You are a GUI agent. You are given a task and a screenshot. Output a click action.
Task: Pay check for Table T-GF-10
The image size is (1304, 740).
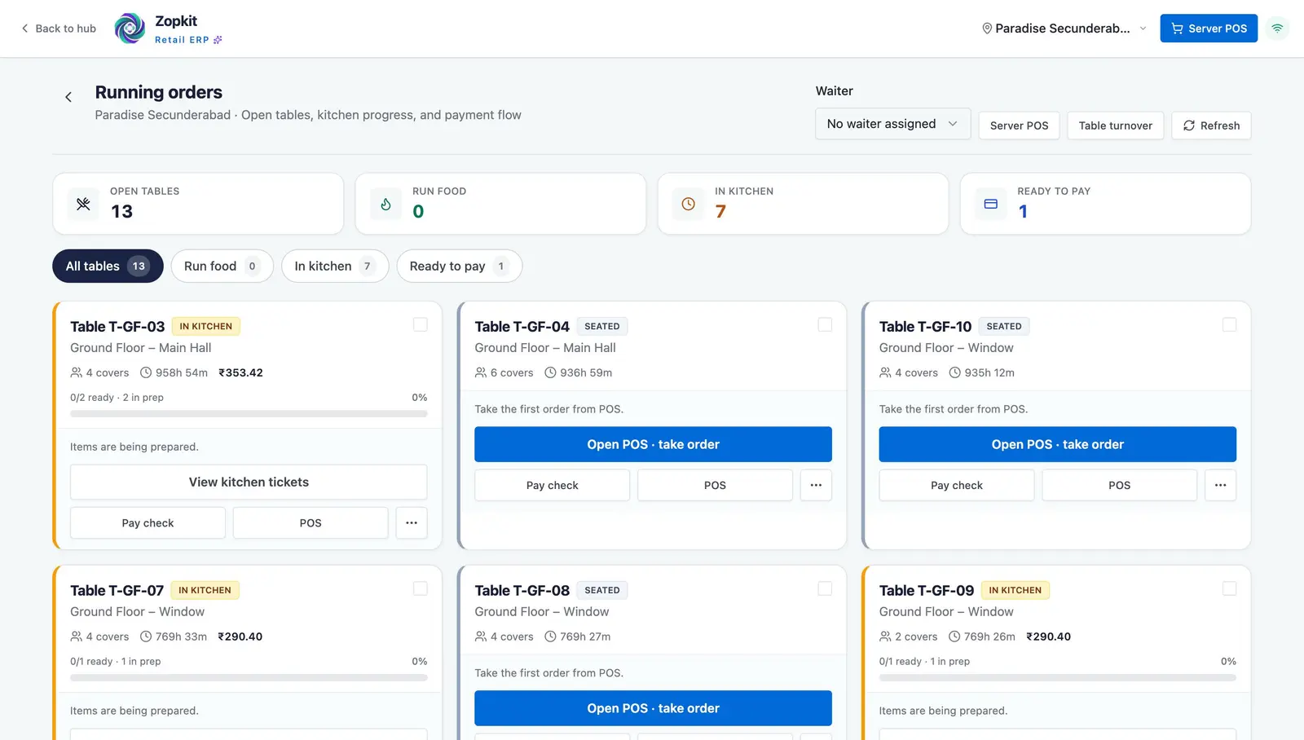coord(956,486)
